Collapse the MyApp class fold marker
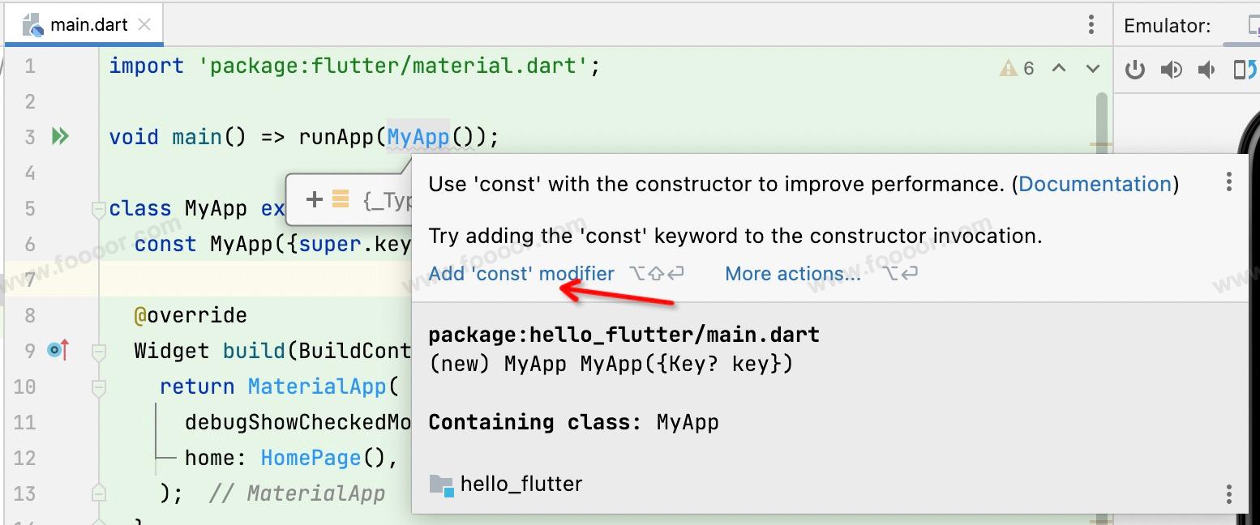 pyautogui.click(x=98, y=209)
